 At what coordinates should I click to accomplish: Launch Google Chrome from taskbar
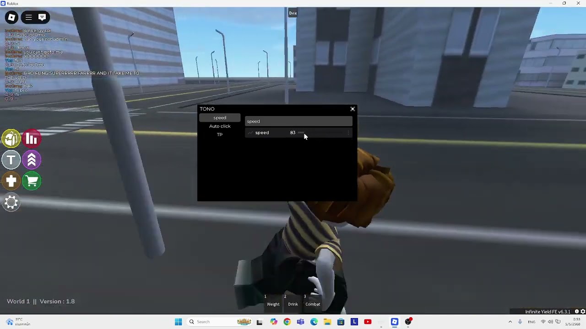coord(287,322)
